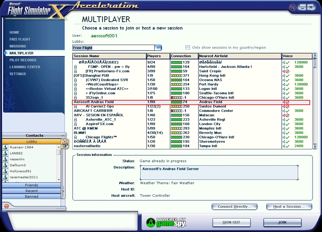Click the session Description text box
The image size is (322, 232).
pos(219,173)
